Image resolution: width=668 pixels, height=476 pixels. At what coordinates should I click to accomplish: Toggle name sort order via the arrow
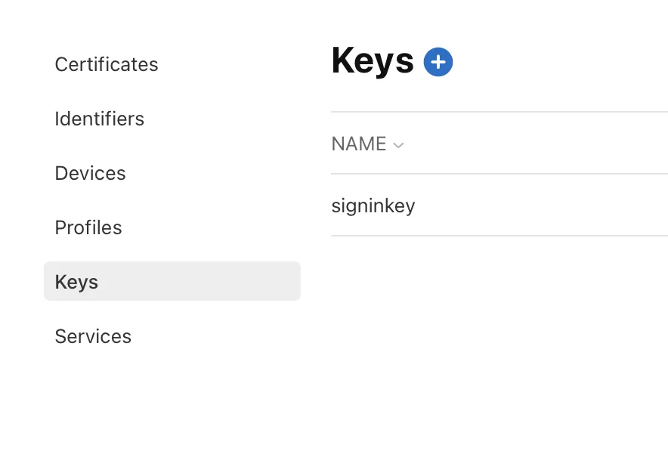coord(398,145)
